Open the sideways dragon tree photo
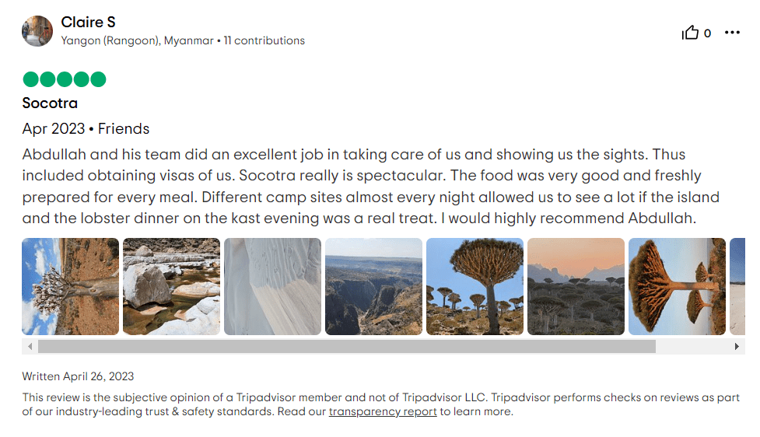 click(x=677, y=286)
